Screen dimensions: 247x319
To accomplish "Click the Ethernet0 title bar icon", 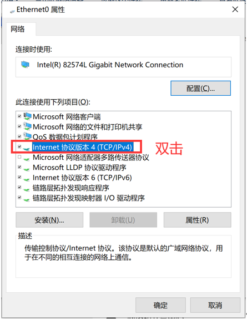I will (12, 11).
